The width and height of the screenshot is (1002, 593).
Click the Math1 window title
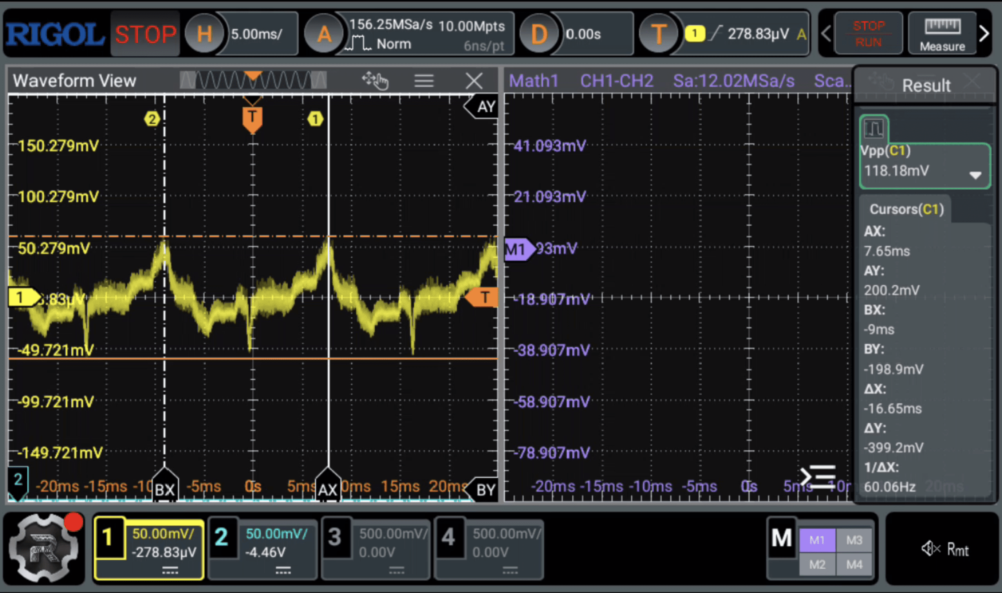(x=534, y=81)
